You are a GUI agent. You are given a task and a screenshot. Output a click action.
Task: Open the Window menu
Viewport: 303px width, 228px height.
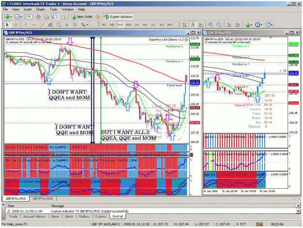(68, 9)
